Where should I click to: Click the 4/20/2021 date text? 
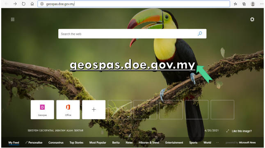coord(212,130)
